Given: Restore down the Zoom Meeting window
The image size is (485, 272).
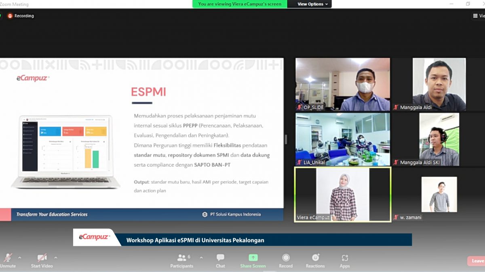Looking at the screenshot, I should pyautogui.click(x=468, y=4).
